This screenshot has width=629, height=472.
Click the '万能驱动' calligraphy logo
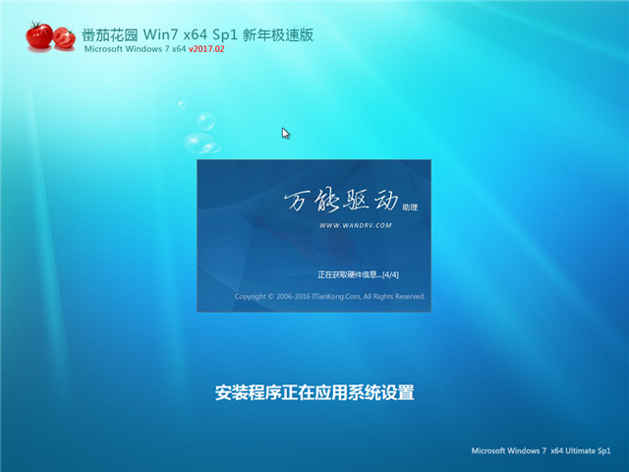point(341,199)
